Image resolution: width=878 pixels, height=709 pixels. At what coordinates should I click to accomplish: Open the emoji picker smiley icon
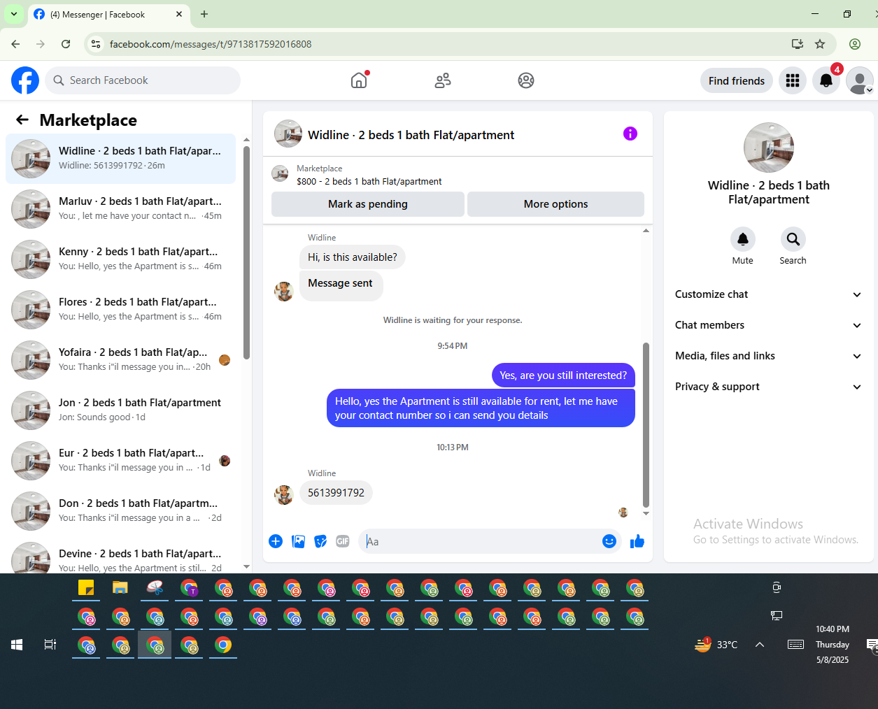609,541
